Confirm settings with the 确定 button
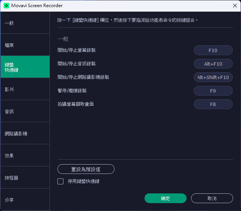The height and width of the screenshot is (211, 241). pos(166,198)
